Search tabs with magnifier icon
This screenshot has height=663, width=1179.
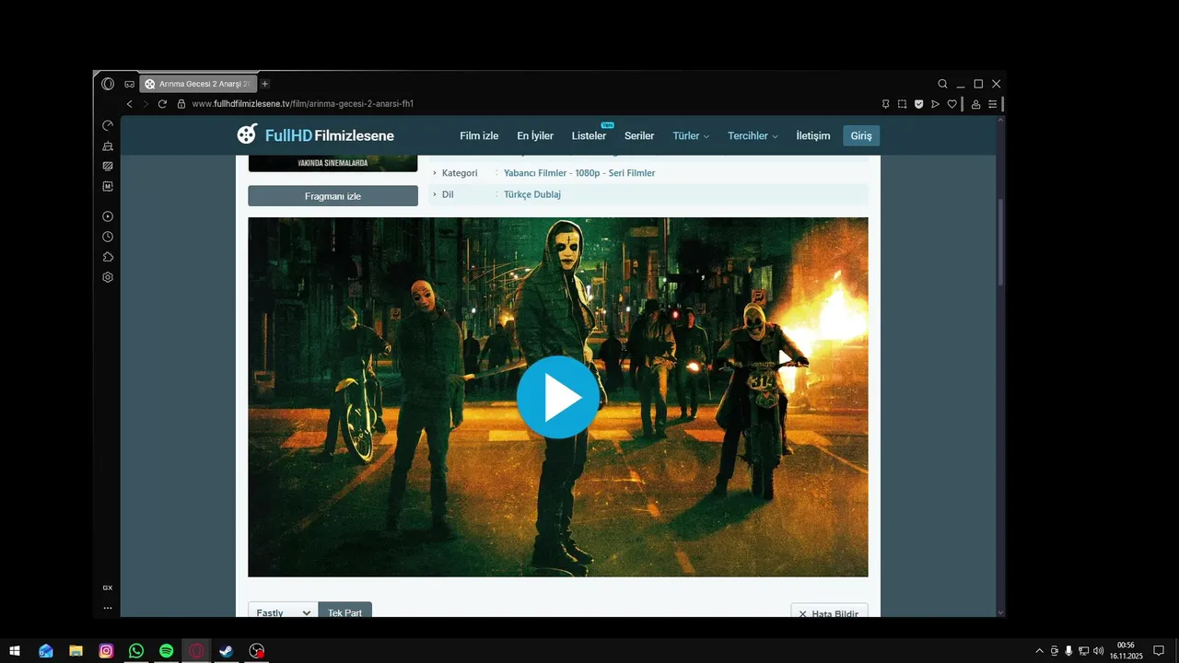[942, 84]
